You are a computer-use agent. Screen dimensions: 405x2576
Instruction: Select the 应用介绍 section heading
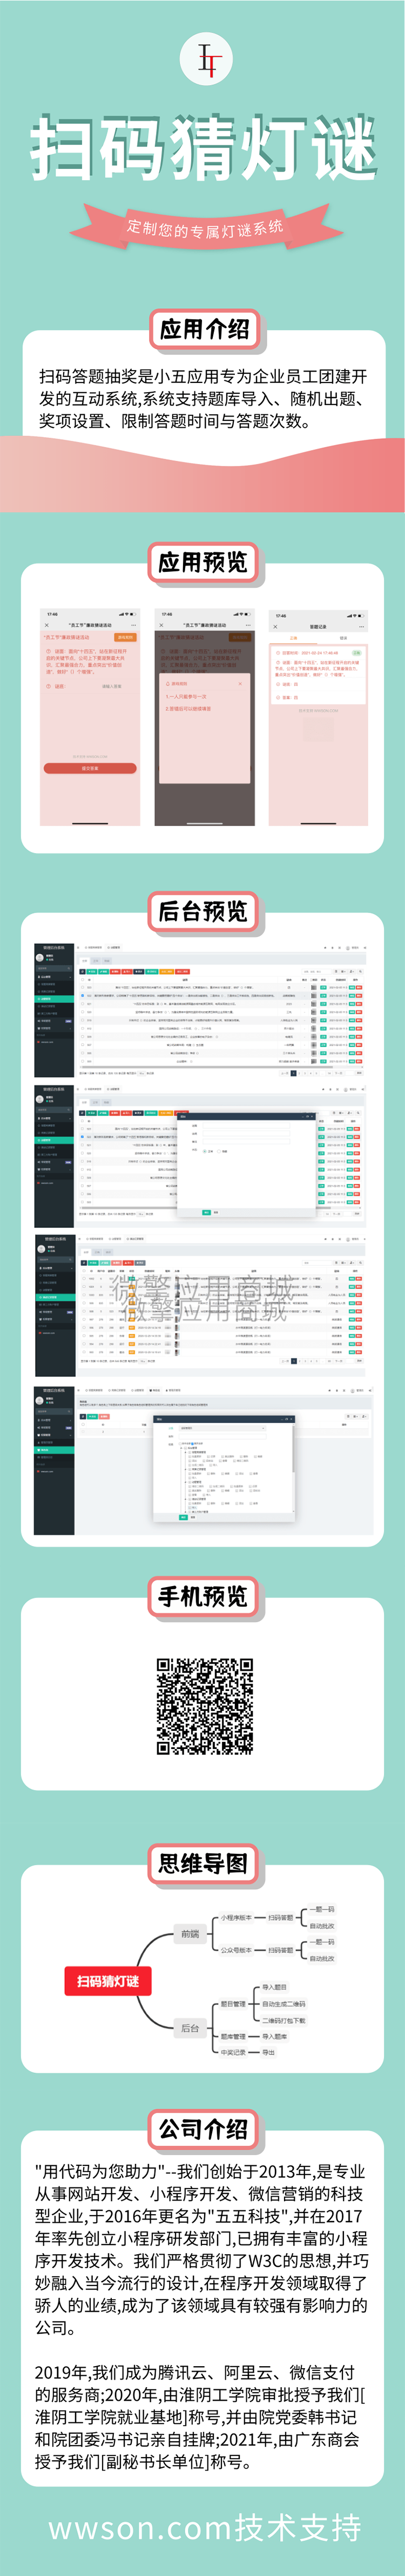[205, 329]
